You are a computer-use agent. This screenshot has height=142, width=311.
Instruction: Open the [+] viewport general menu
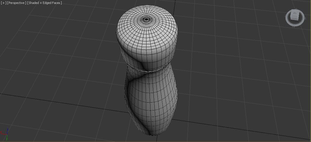coord(3,3)
